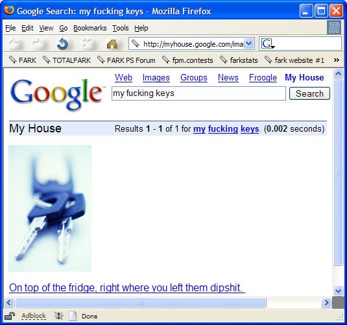This screenshot has height=325, width=347.
Task: Click the throbber icon beside the menu bar
Action: point(333,28)
